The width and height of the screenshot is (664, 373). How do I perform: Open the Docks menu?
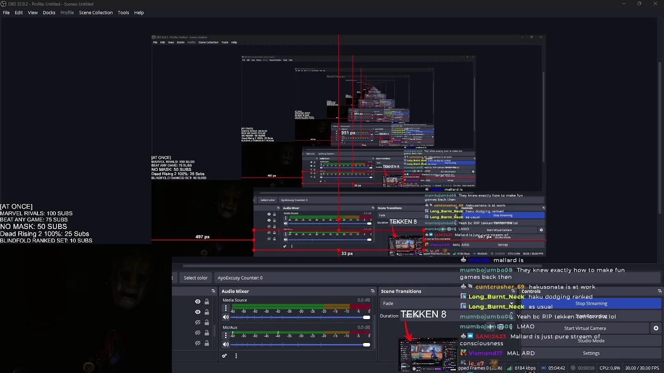[x=49, y=12]
